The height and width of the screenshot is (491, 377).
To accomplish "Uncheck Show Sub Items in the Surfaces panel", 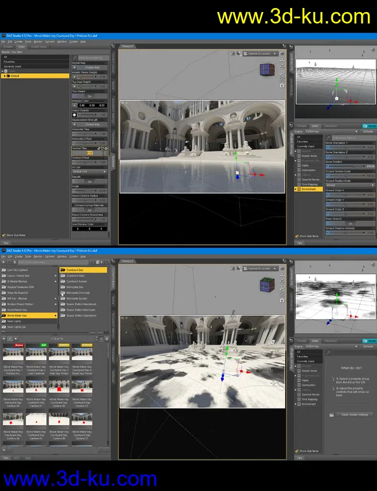I will coord(3,235).
